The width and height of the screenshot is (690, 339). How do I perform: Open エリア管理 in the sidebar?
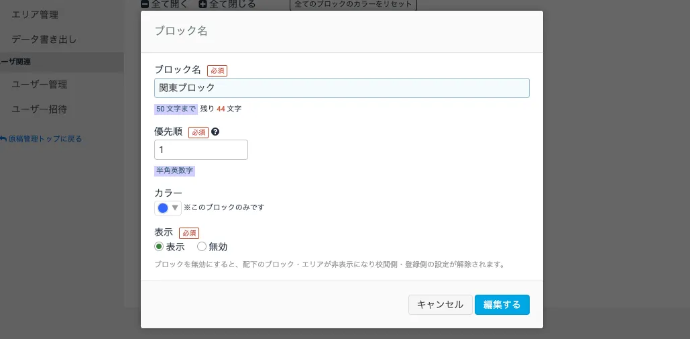tap(35, 14)
